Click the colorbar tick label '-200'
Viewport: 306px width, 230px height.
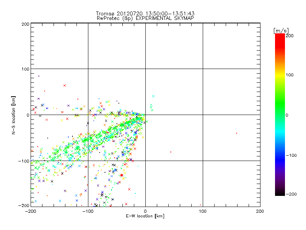(291, 194)
